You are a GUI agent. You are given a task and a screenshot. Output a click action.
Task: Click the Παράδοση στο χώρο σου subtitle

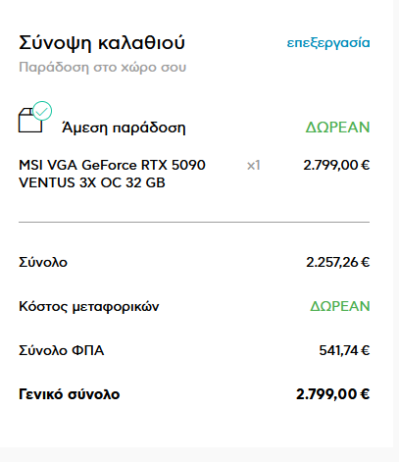(102, 68)
